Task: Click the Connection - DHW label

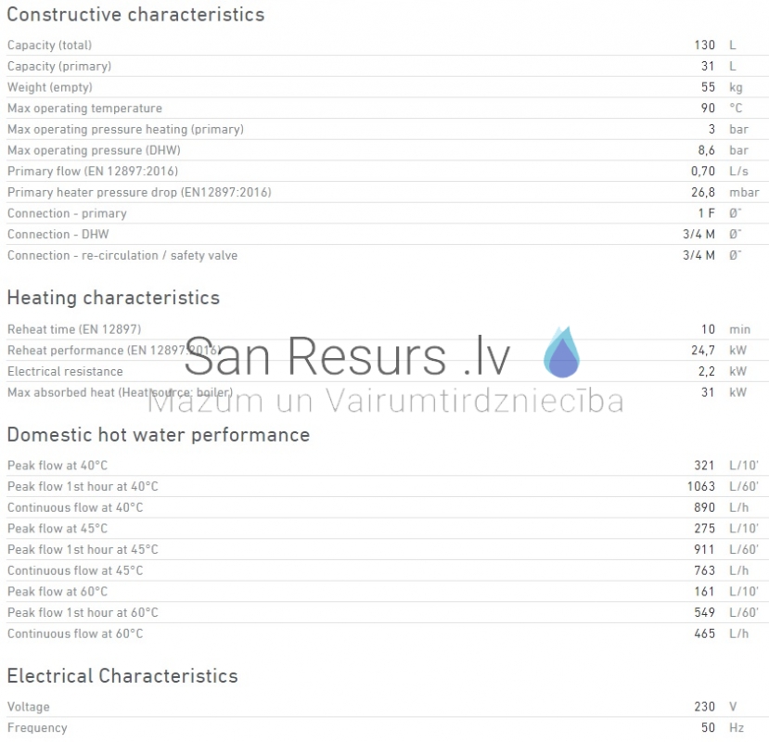Action: 58,235
